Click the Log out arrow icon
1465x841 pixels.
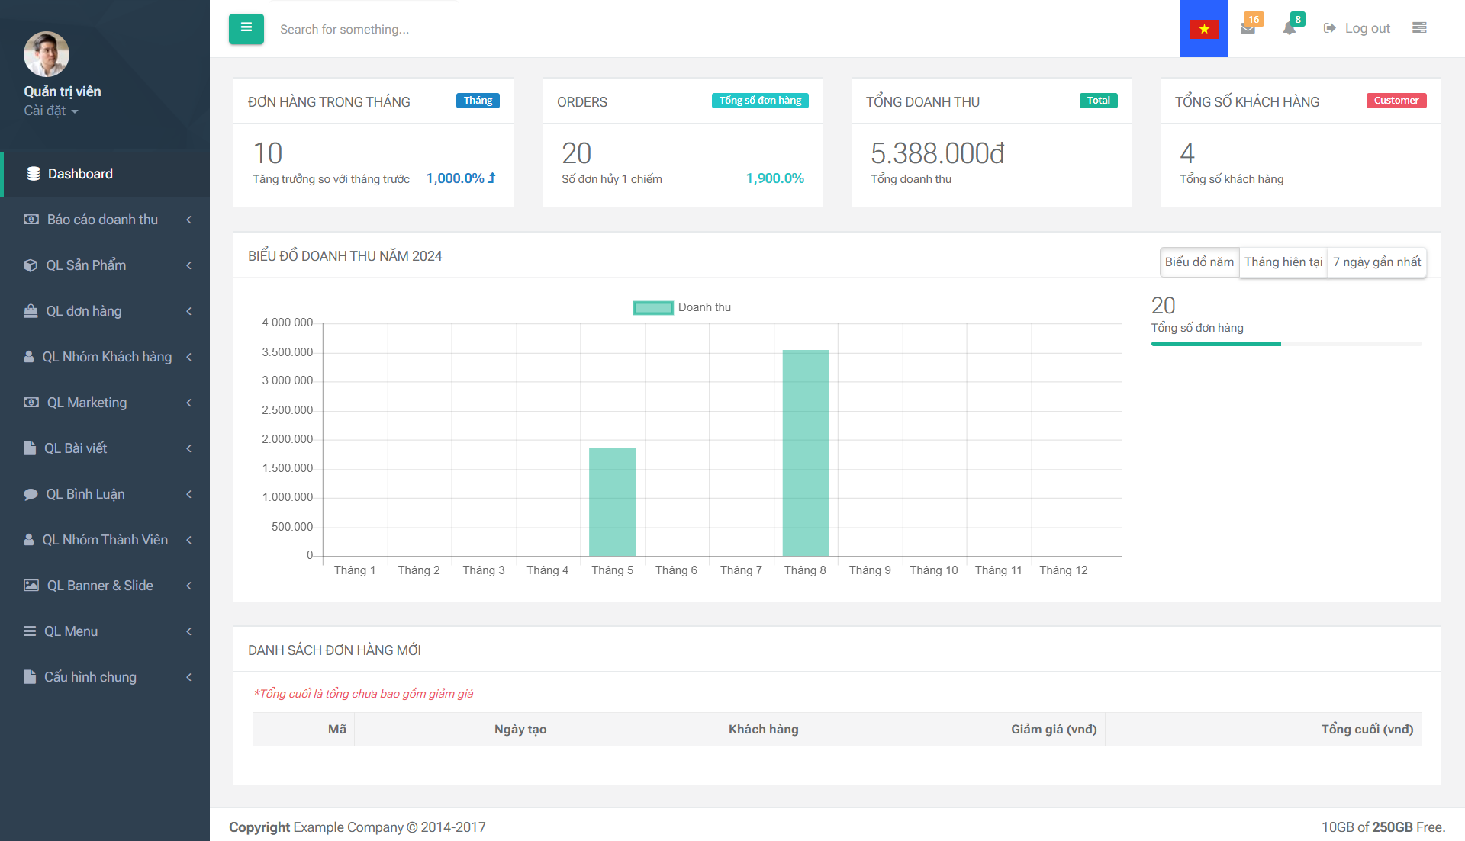point(1330,28)
